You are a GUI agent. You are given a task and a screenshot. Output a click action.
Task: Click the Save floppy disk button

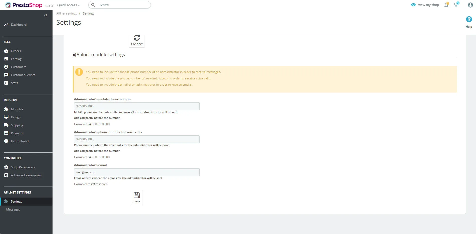[137, 197]
